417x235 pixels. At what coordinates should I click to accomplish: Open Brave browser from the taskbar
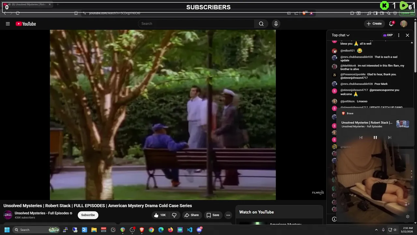(x=142, y=230)
